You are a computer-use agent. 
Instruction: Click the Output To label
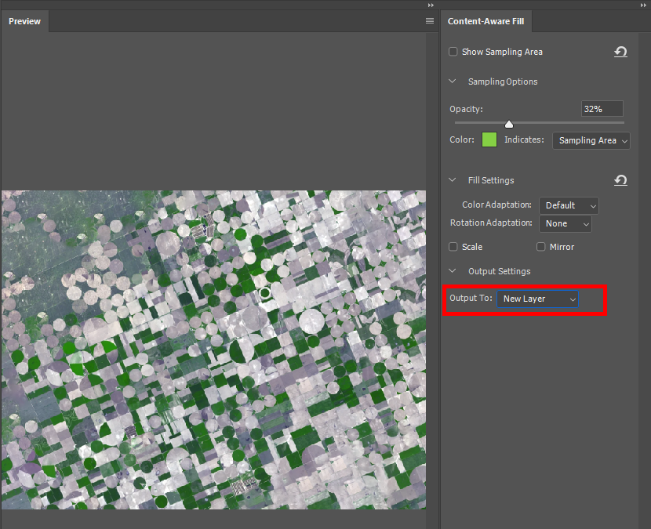pyautogui.click(x=471, y=298)
